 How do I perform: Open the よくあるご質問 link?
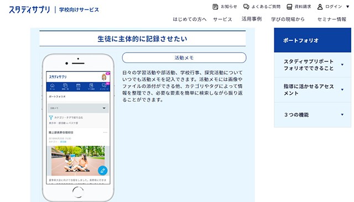click(265, 7)
